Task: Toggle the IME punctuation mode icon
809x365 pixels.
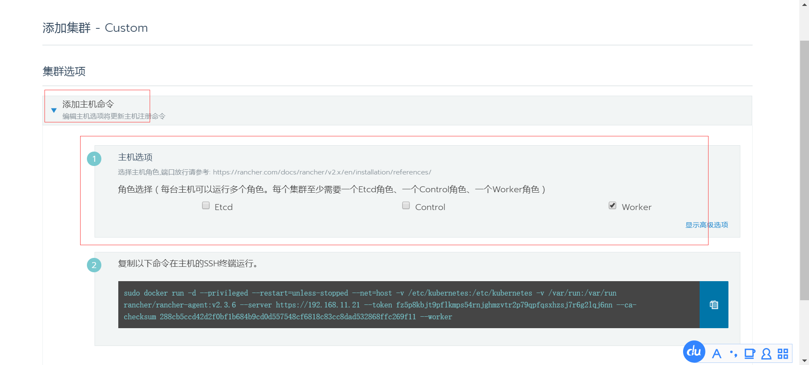Action: point(733,354)
